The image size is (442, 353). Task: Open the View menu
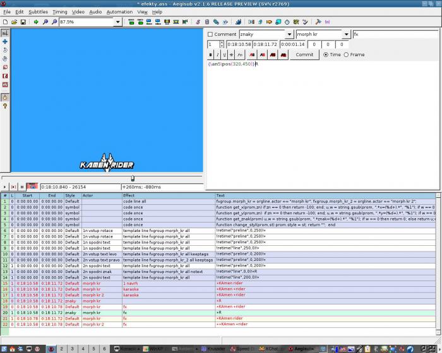[142, 12]
